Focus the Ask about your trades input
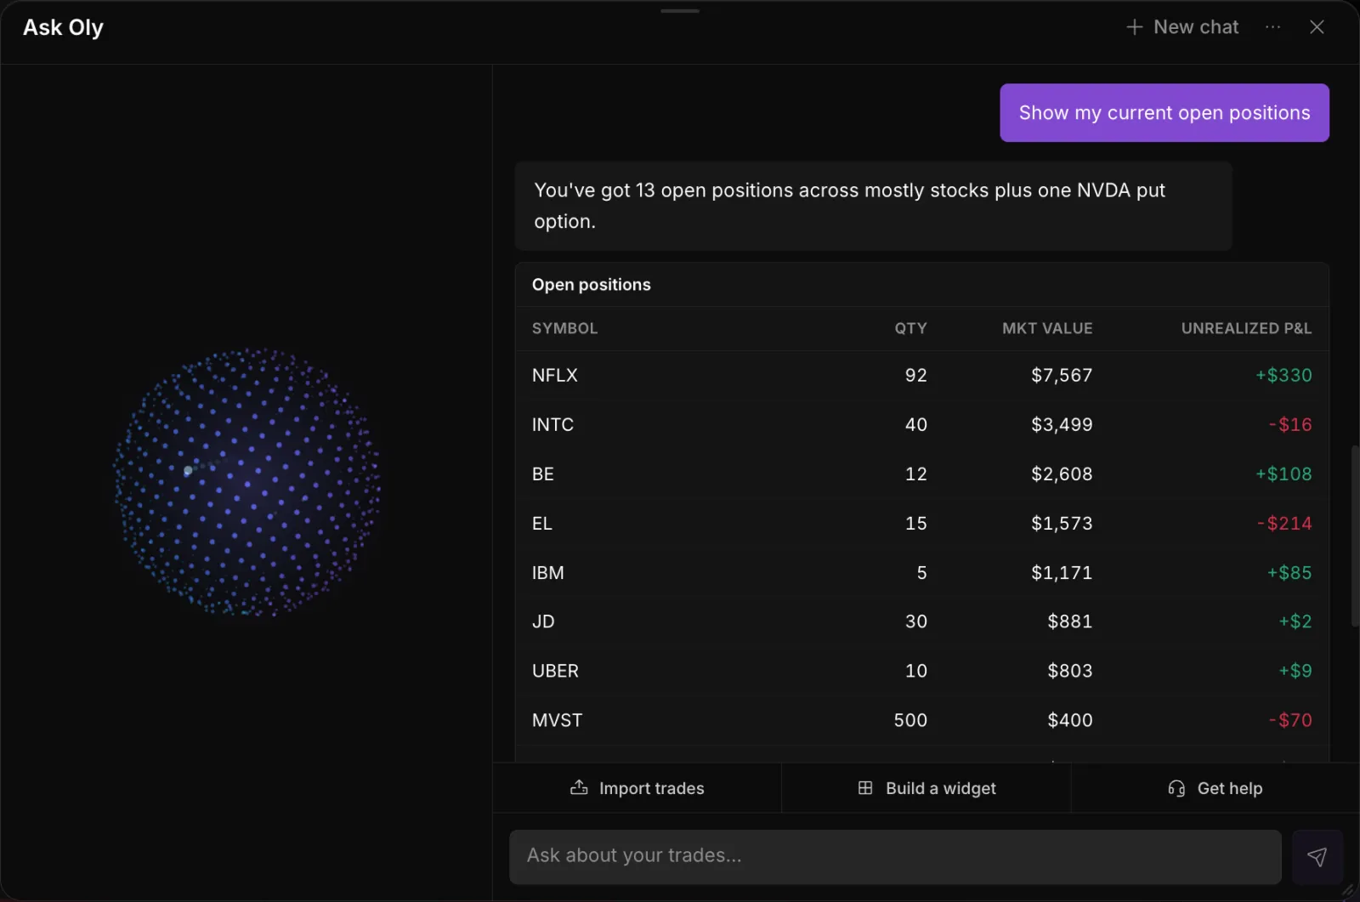The height and width of the screenshot is (902, 1360). coord(895,857)
